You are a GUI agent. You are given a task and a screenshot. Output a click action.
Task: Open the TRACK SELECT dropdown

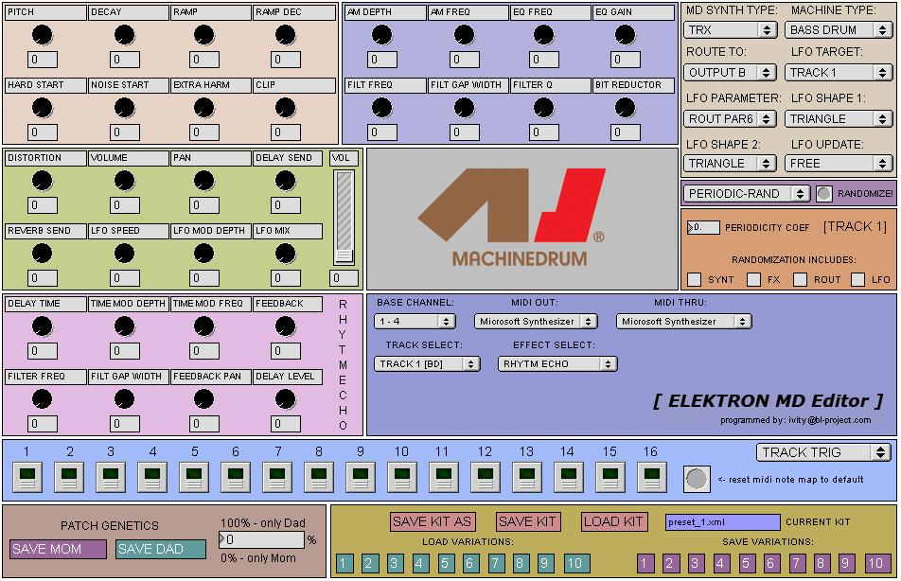click(x=427, y=363)
